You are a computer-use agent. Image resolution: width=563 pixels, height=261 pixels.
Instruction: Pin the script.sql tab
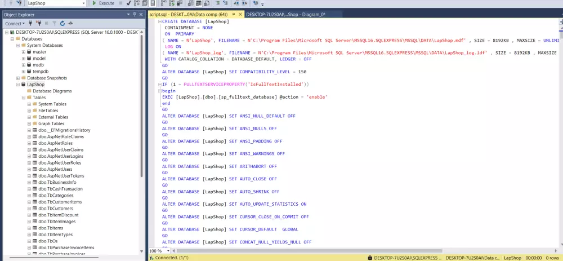pyautogui.click(x=234, y=15)
